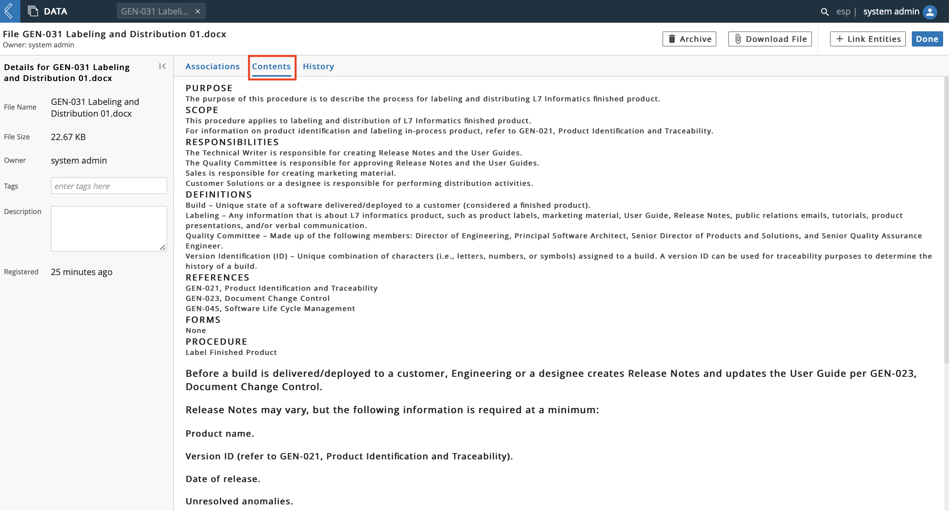Click the back navigation arrow icon
949x511 pixels.
[9, 11]
